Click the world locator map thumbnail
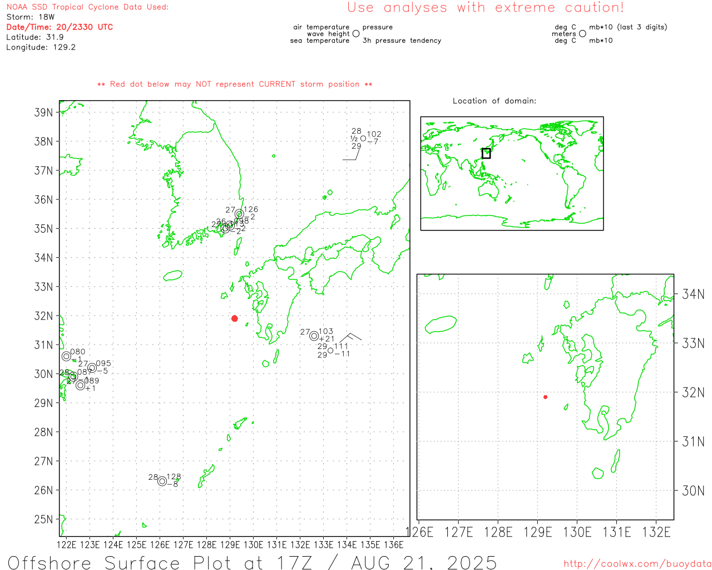This screenshot has height=570, width=712. (512, 174)
